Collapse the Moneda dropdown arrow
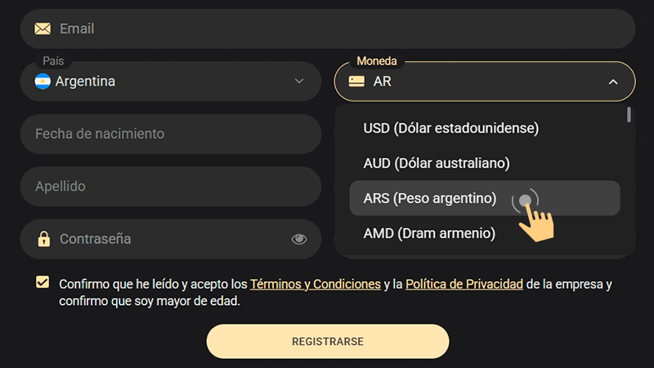The image size is (654, 368). coord(613,82)
